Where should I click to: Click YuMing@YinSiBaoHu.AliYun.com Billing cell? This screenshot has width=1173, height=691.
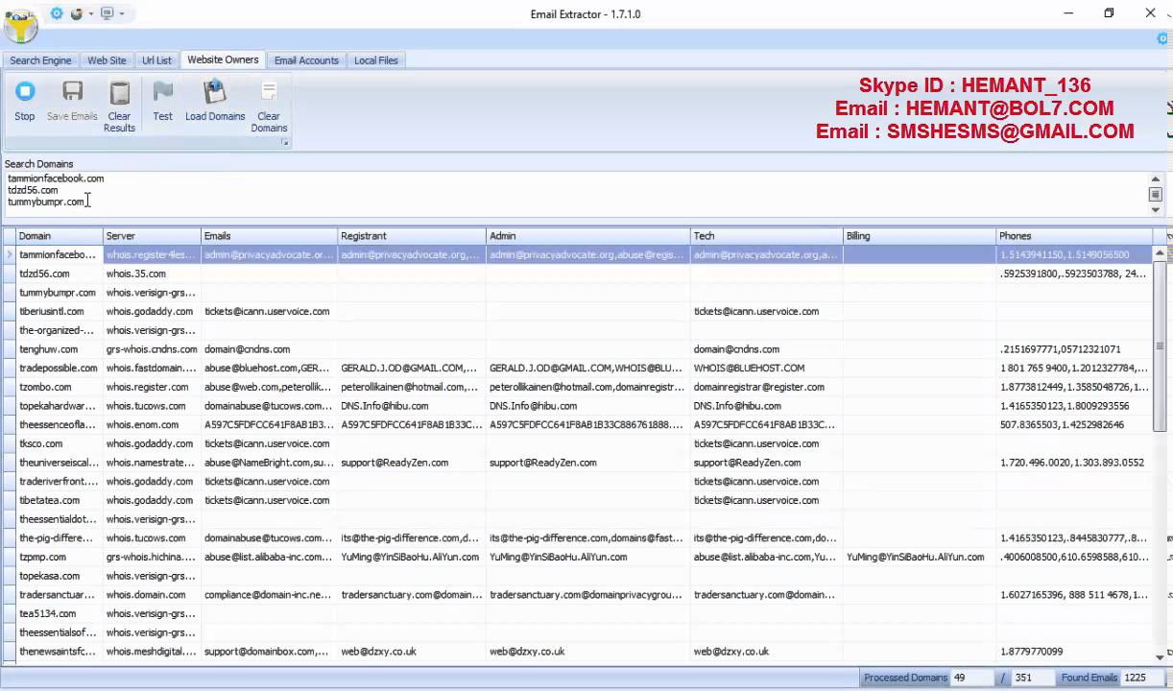[x=920, y=557]
